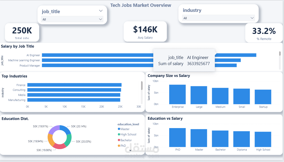The image size is (284, 162).
Task: Click the Finance axis label
Action: (21, 85)
